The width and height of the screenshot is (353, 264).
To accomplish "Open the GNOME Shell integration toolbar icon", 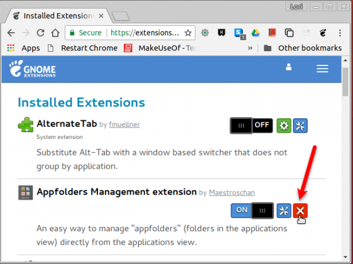I will click(323, 33).
